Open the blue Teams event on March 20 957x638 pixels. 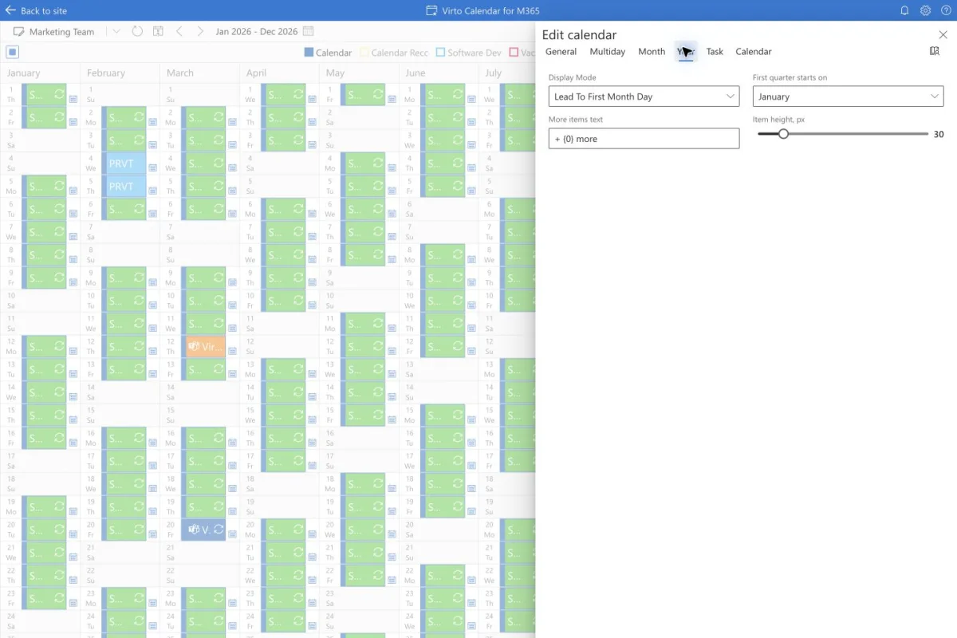pos(203,530)
